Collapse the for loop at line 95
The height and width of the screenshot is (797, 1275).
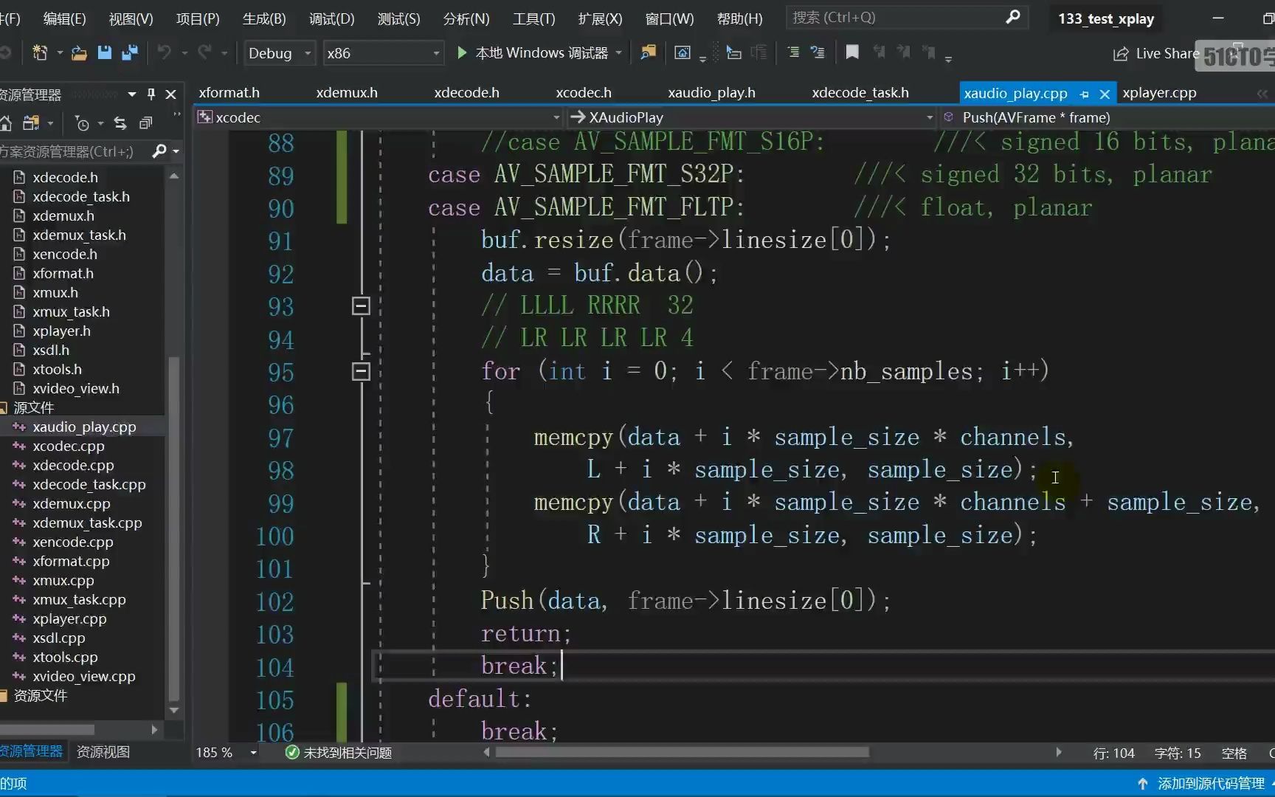361,371
